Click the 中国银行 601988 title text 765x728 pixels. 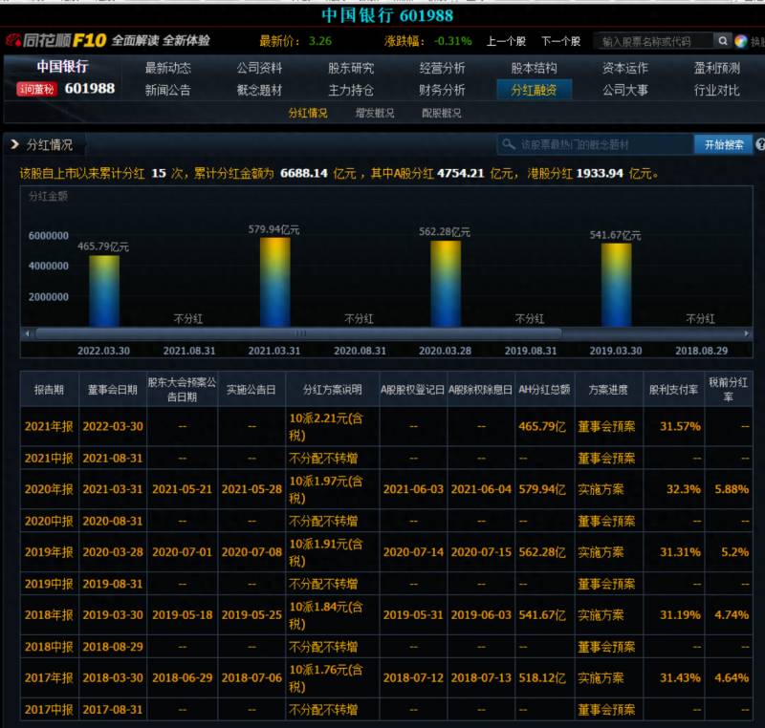point(387,15)
